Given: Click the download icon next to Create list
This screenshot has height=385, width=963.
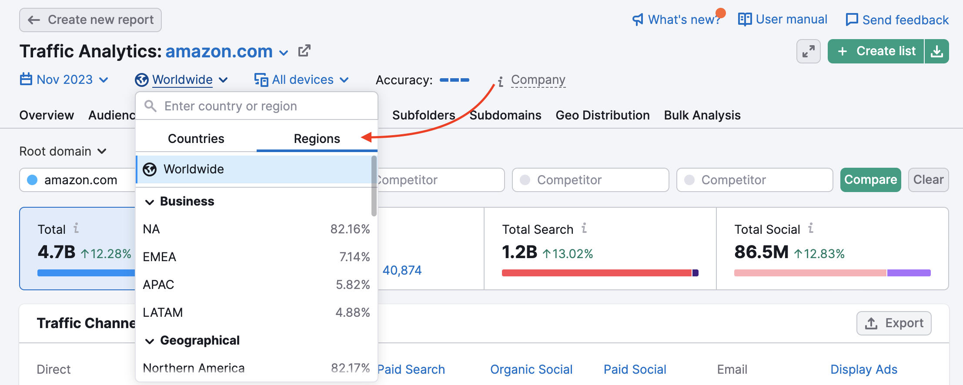Looking at the screenshot, I should 937,51.
